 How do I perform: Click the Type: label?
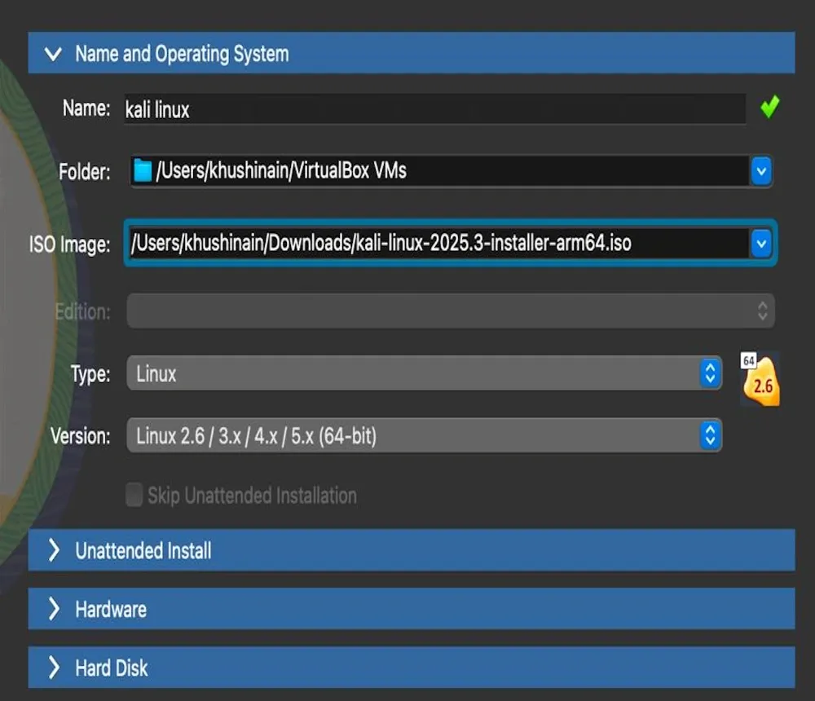[90, 373]
